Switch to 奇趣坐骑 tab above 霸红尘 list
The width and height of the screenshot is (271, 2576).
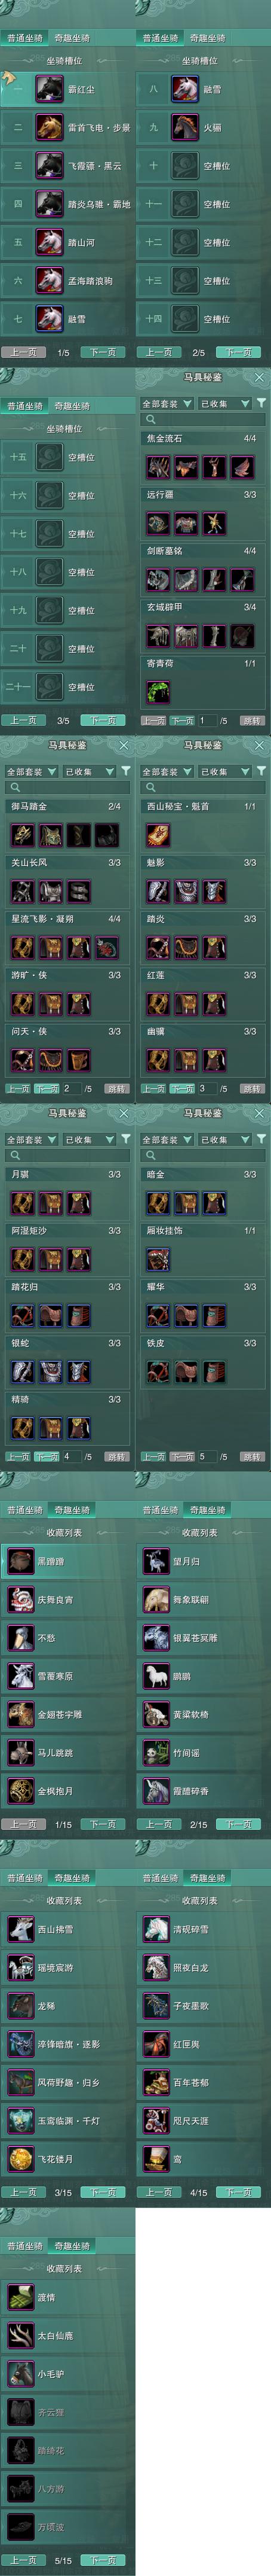(x=72, y=38)
